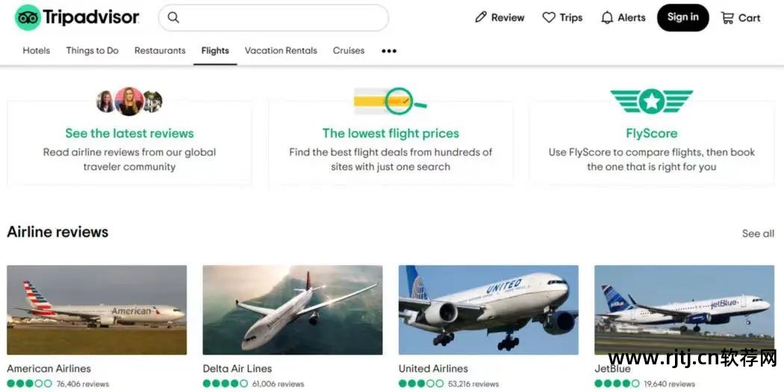The width and height of the screenshot is (784, 392).
Task: Click the traveler reviewers avatar group
Action: tap(129, 101)
